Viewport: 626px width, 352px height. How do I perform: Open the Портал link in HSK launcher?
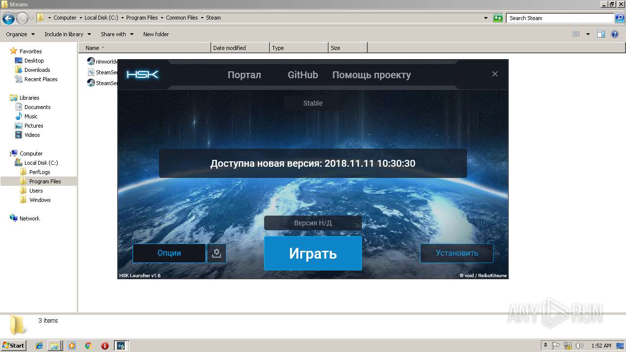[x=244, y=75]
